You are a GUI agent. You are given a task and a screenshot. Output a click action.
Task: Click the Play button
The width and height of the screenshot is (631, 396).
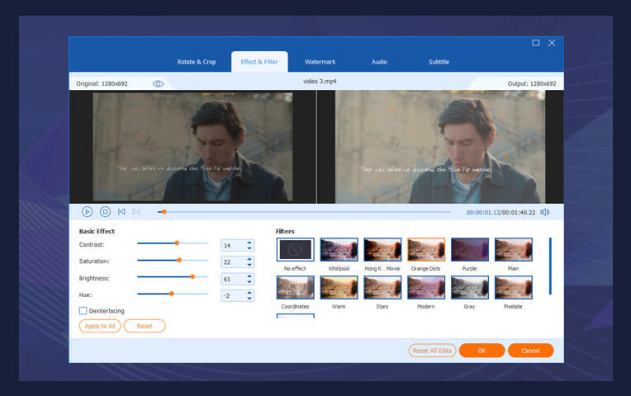click(87, 212)
